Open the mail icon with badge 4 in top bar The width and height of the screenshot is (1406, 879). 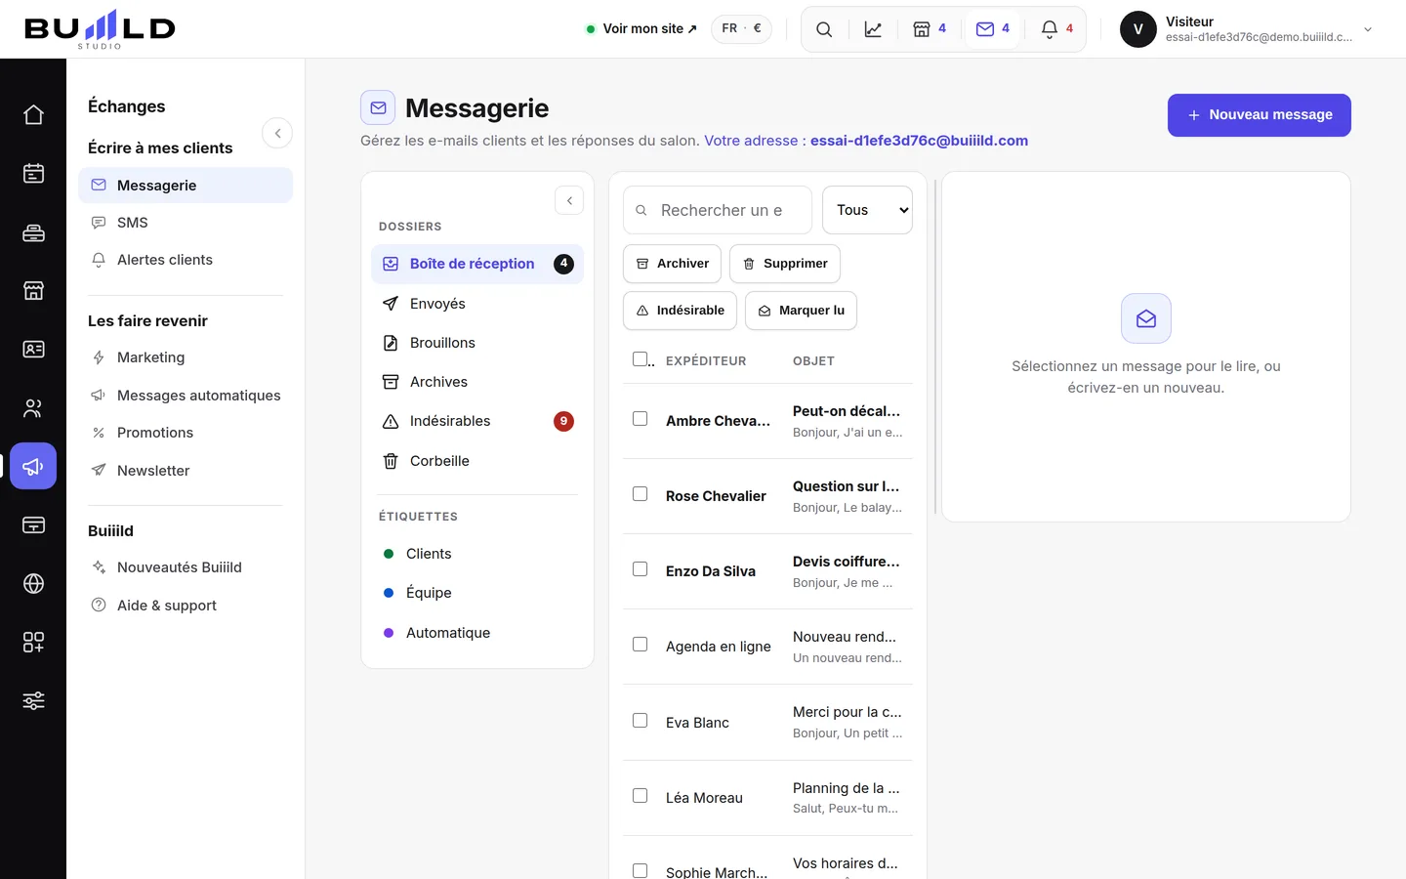click(x=993, y=29)
